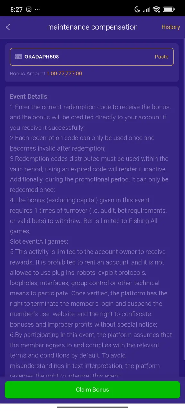Tap the cellular signal bars icon
The image size is (185, 411).
coord(146,9)
